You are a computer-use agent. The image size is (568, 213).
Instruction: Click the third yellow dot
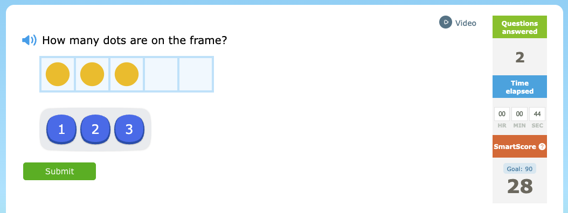(x=127, y=74)
